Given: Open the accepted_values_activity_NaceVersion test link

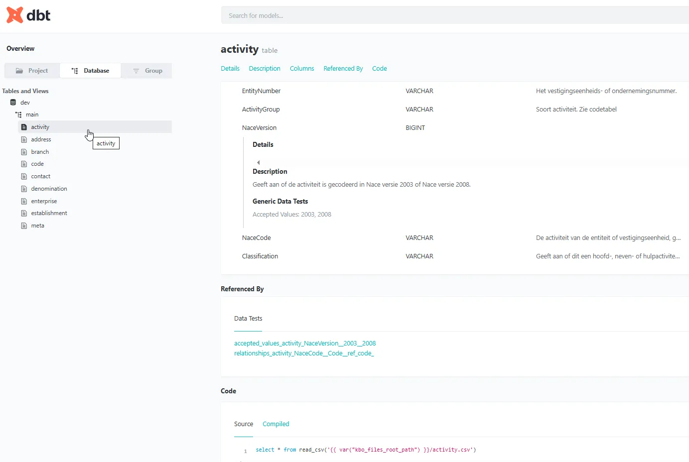Looking at the screenshot, I should 305,343.
